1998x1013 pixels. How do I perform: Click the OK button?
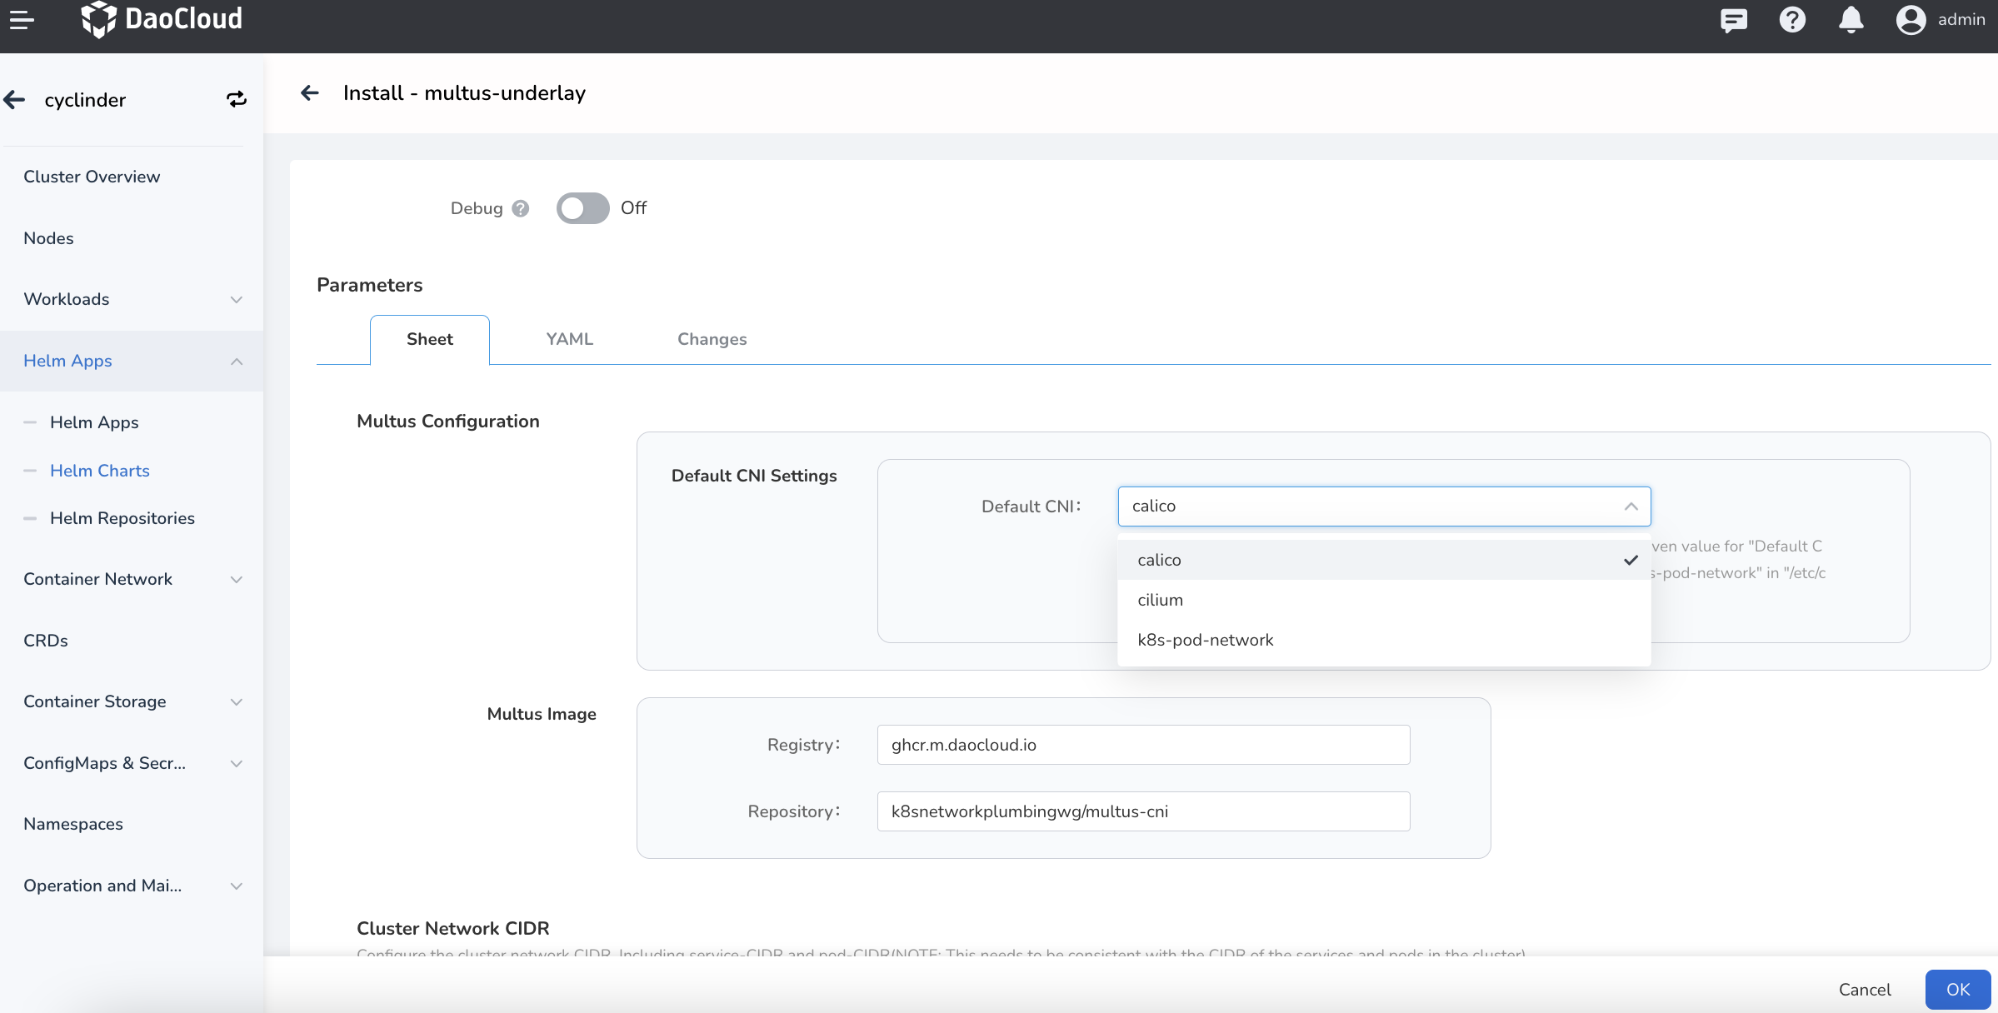(1958, 990)
